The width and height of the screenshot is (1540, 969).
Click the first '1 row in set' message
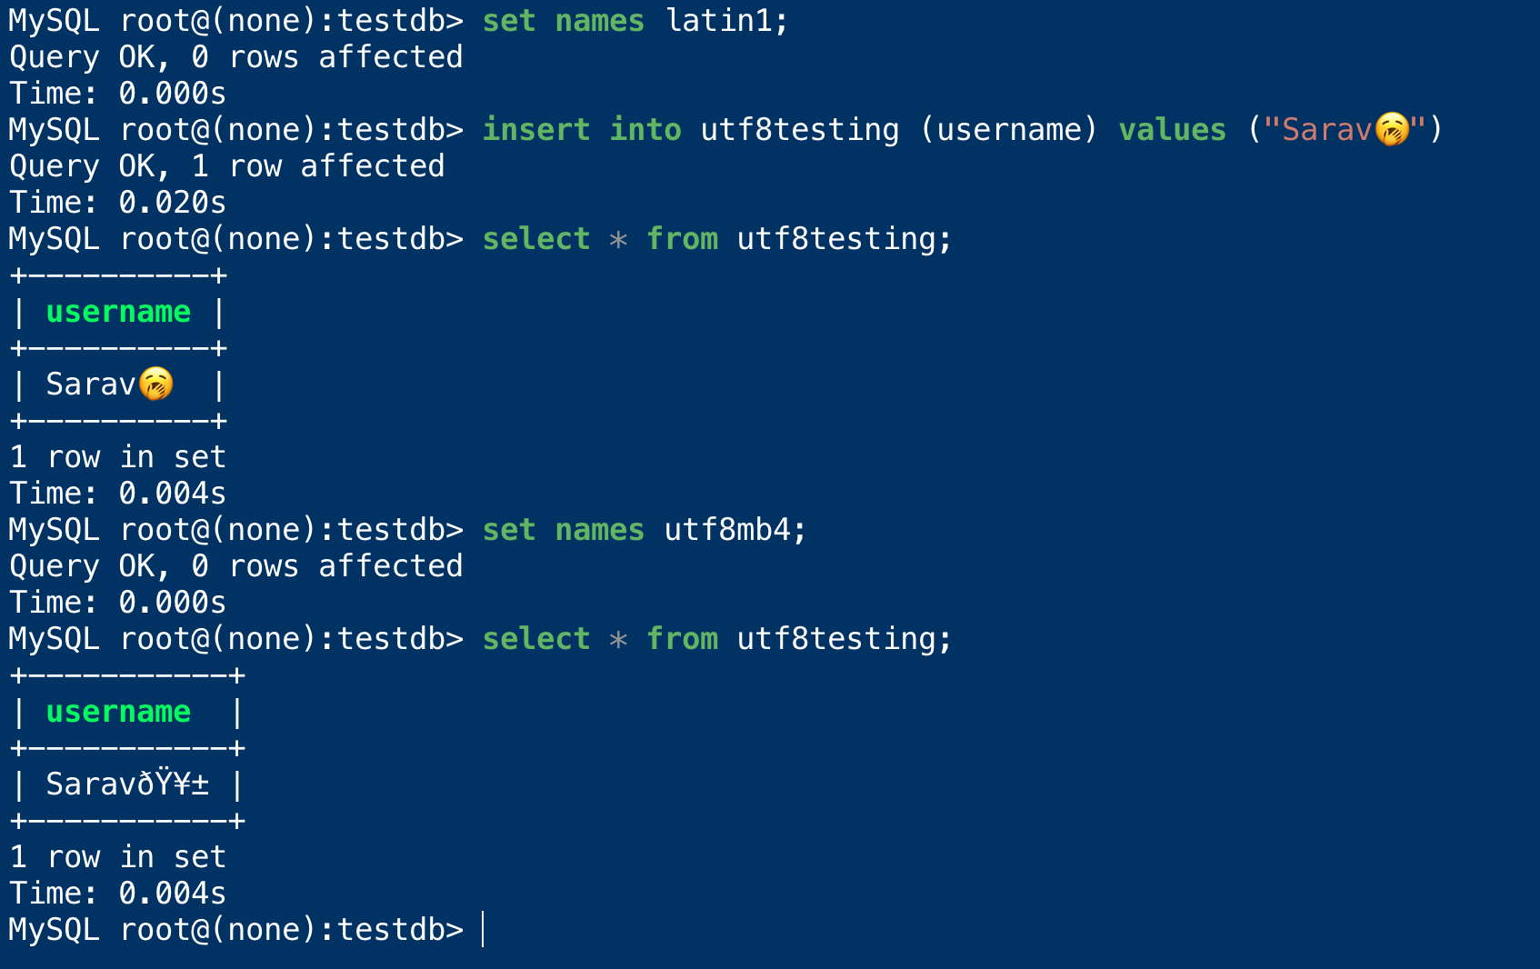[x=118, y=456]
